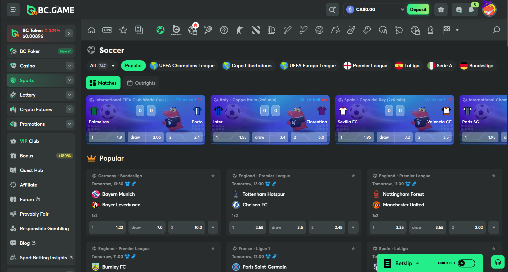Expand more markets for Bayern Munich match

[213, 227]
